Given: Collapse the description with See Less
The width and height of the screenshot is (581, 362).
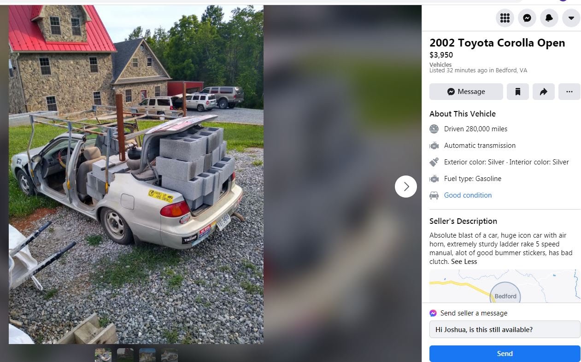Looking at the screenshot, I should point(464,262).
